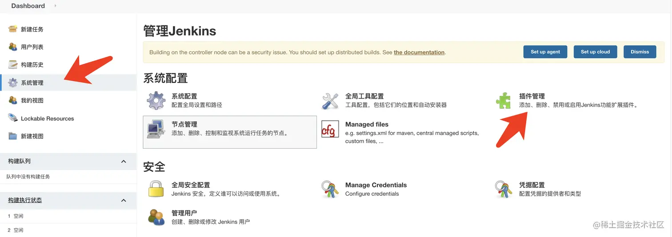Collapse the 构建队列 panel chevron
Screen dimensions: 672x237
click(124, 161)
